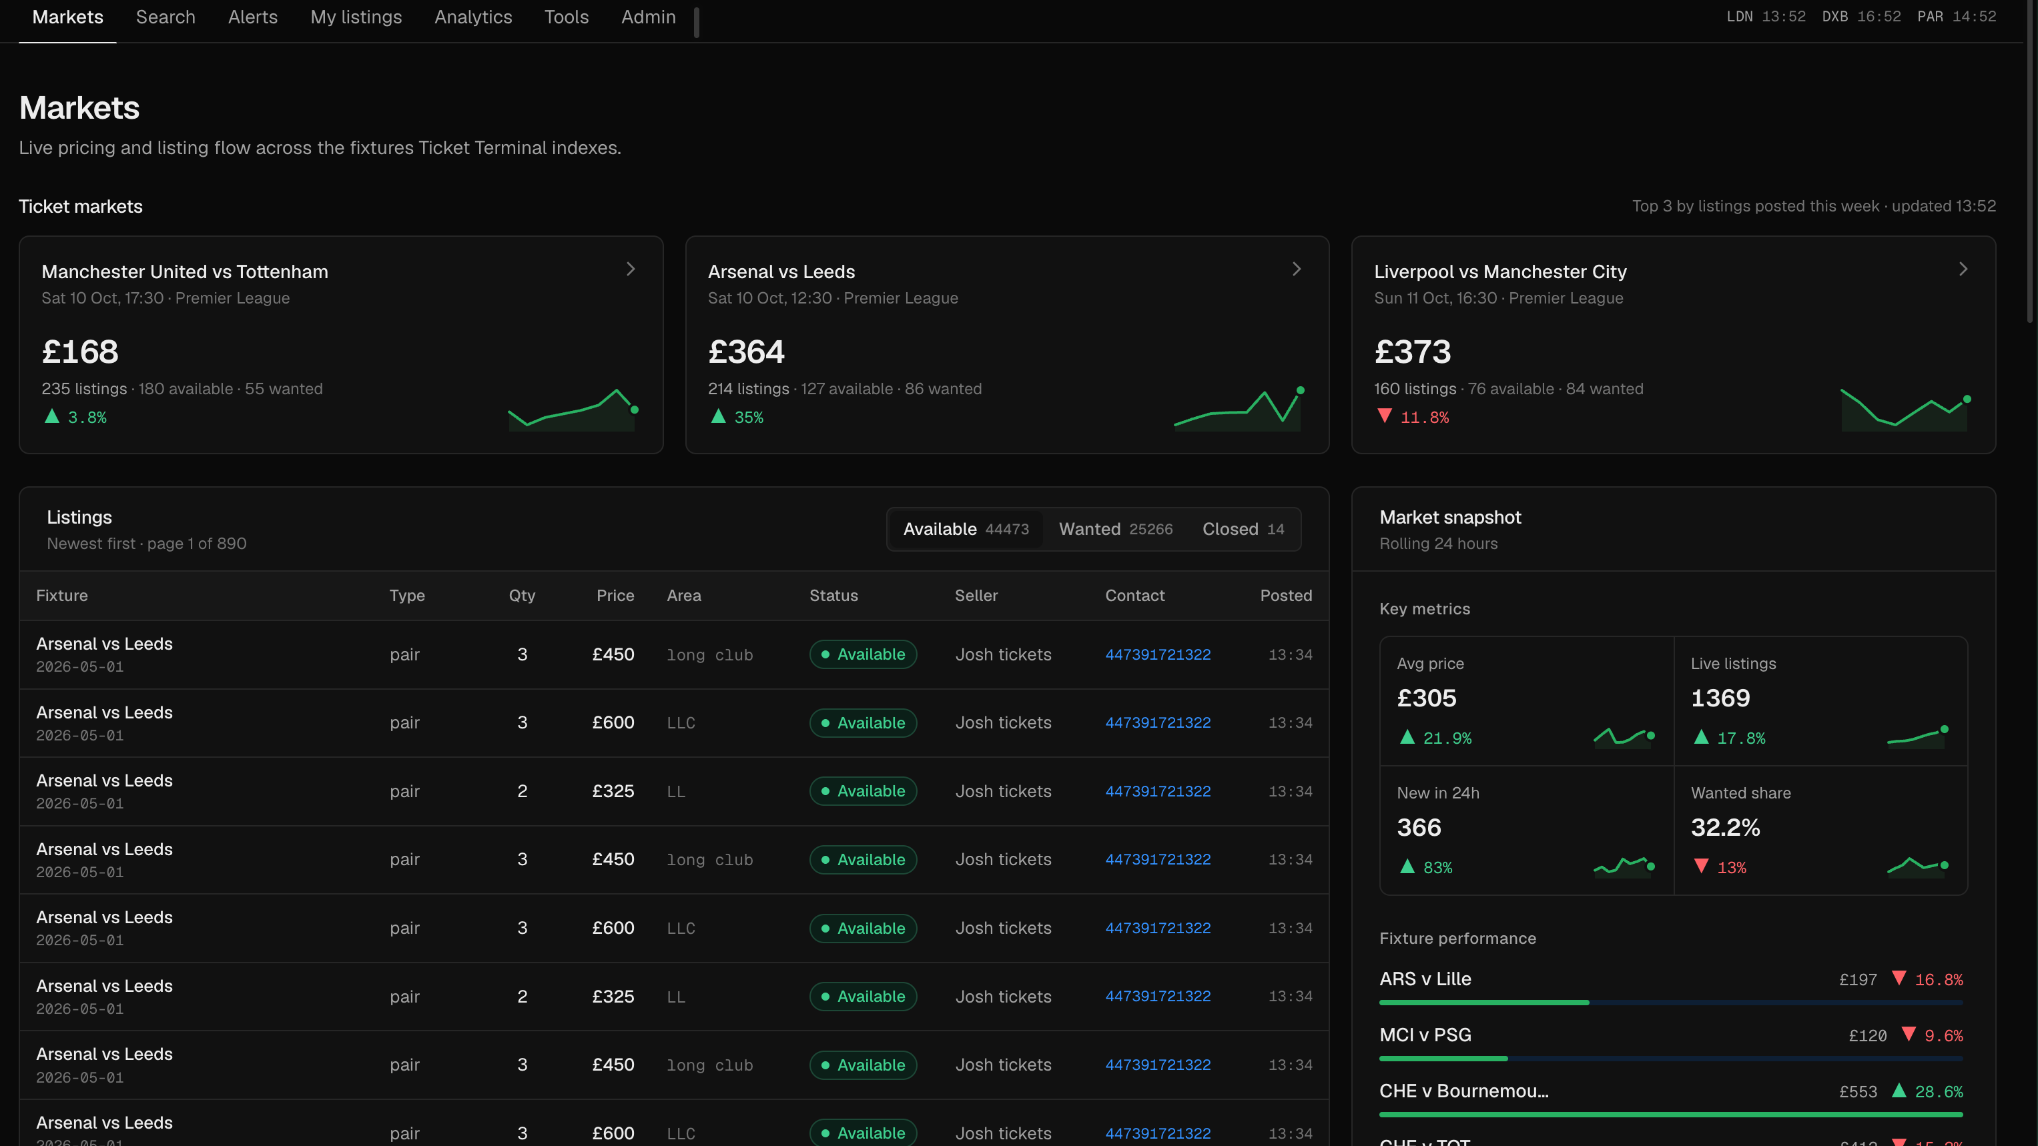Screen dimensions: 2038x1146
Task: Select the Available listings filter
Action: coord(966,529)
